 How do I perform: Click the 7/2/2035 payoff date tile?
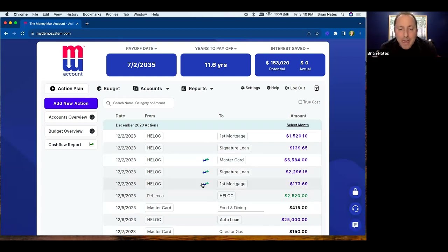(141, 65)
